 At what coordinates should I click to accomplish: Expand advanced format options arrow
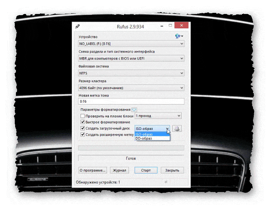tap(134, 110)
